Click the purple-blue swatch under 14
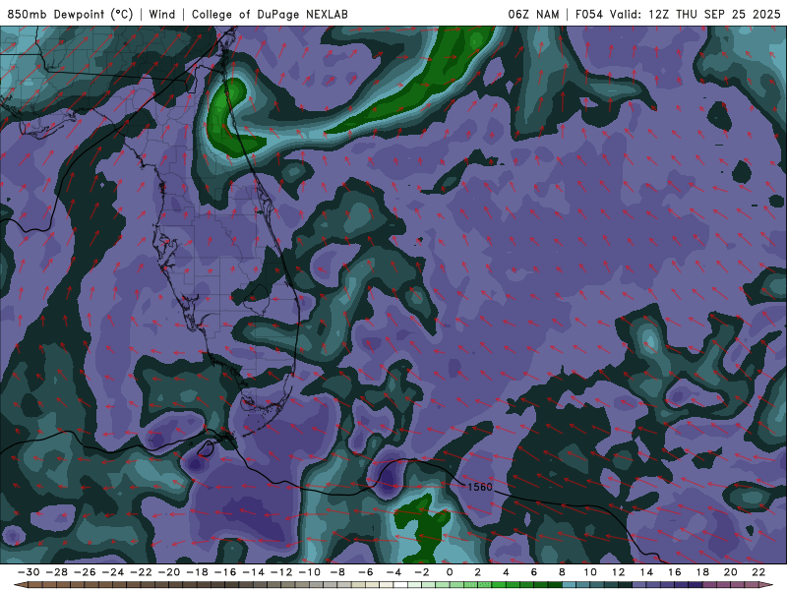 653,585
